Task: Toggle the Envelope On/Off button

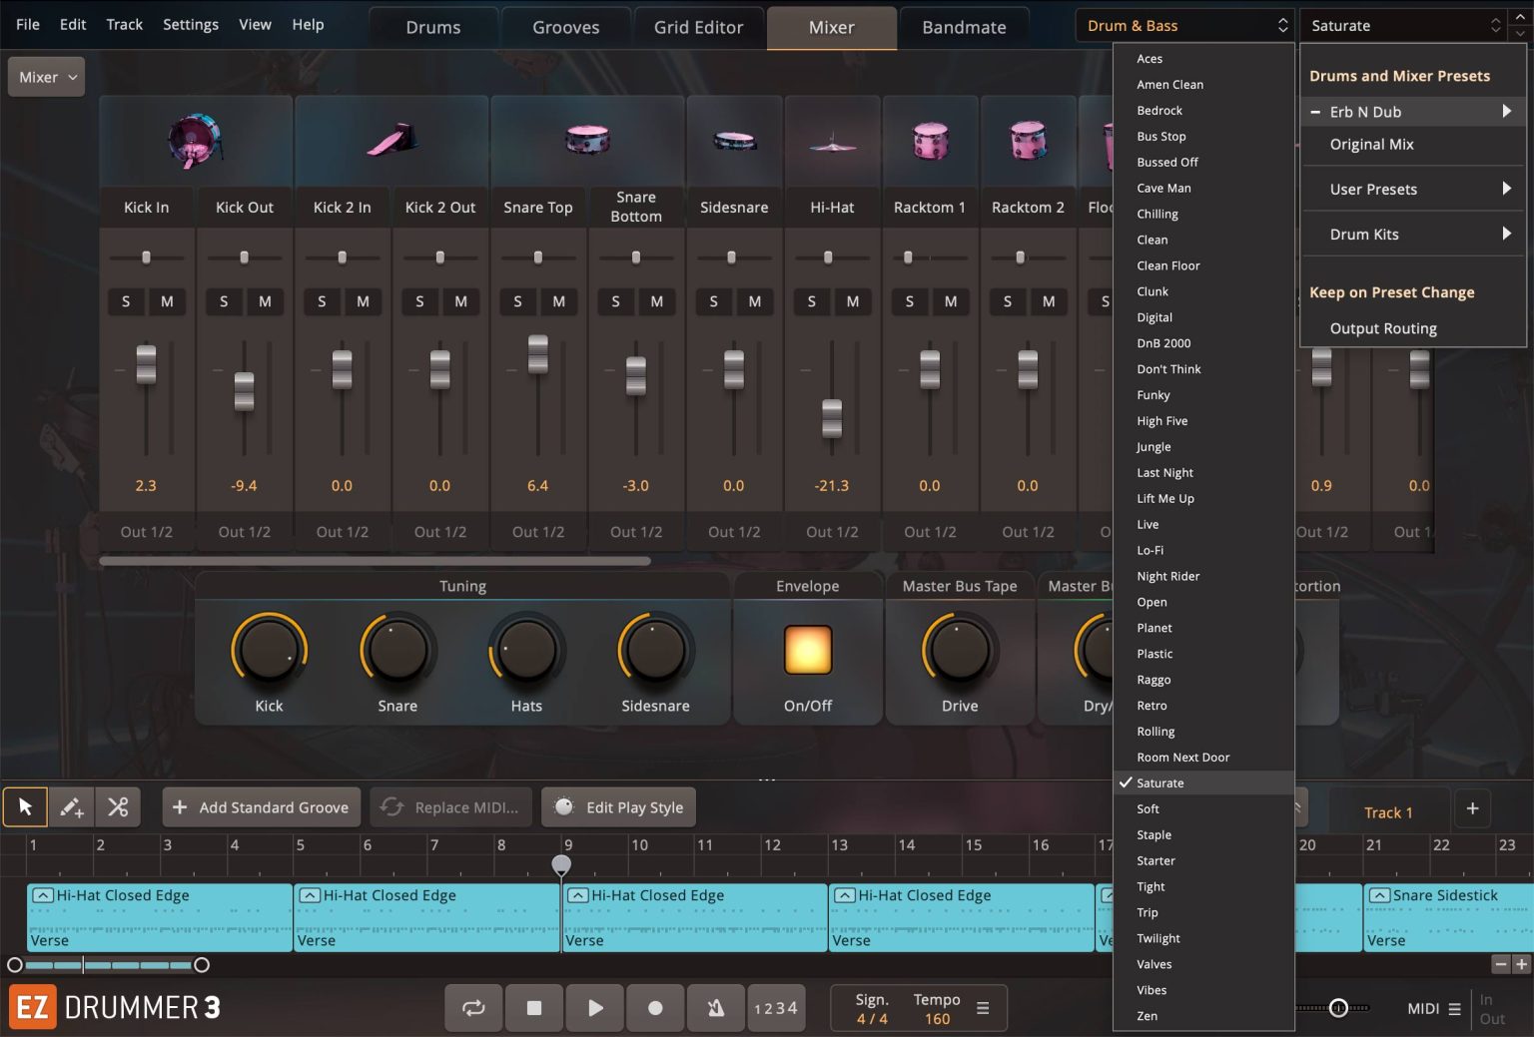Action: tap(808, 651)
